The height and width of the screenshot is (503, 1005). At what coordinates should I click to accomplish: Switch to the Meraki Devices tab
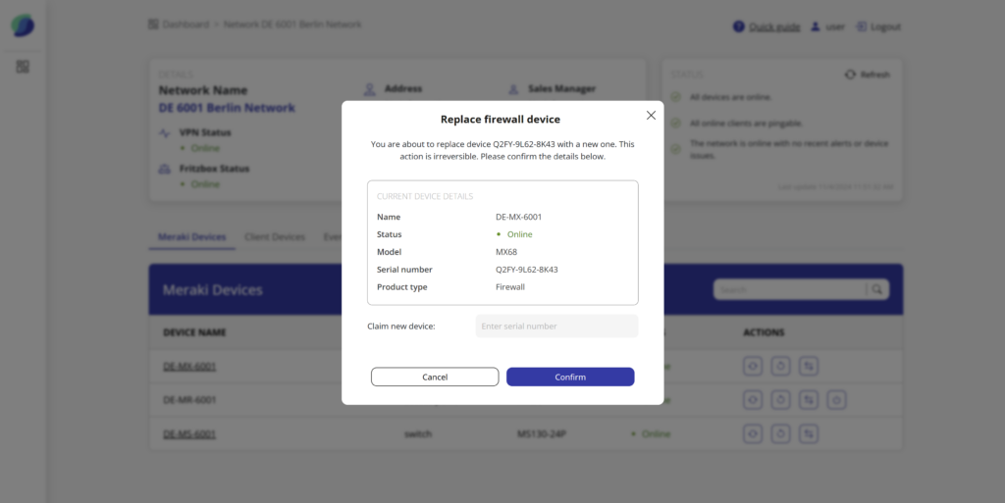click(192, 236)
